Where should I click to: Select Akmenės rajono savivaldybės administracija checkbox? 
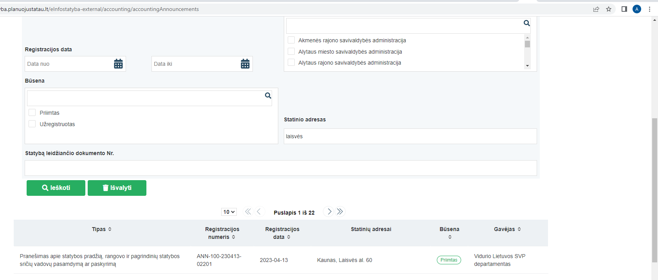point(291,40)
